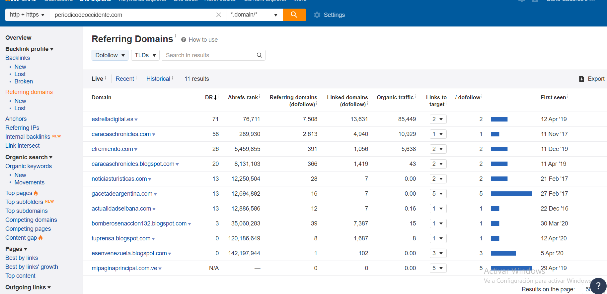The image size is (607, 294).
Task: Click the dofollow bar for caracaschronicles.com
Action: coord(495,134)
